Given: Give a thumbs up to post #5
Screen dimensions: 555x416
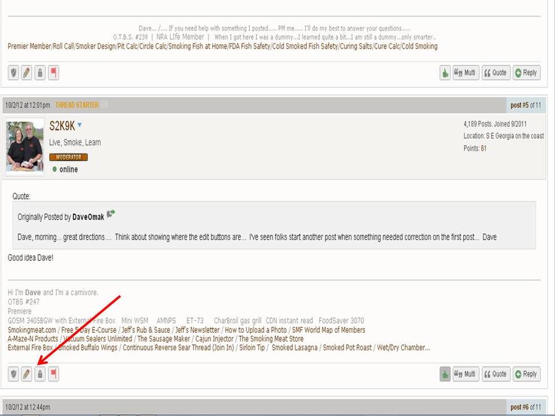Looking at the screenshot, I should click(445, 374).
